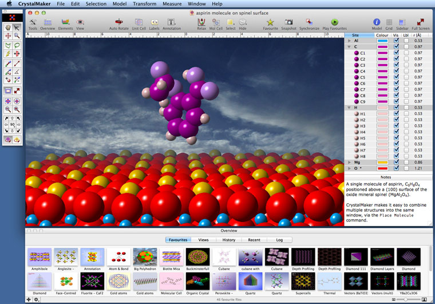Click the Synchronize toolbar icon

309,25
